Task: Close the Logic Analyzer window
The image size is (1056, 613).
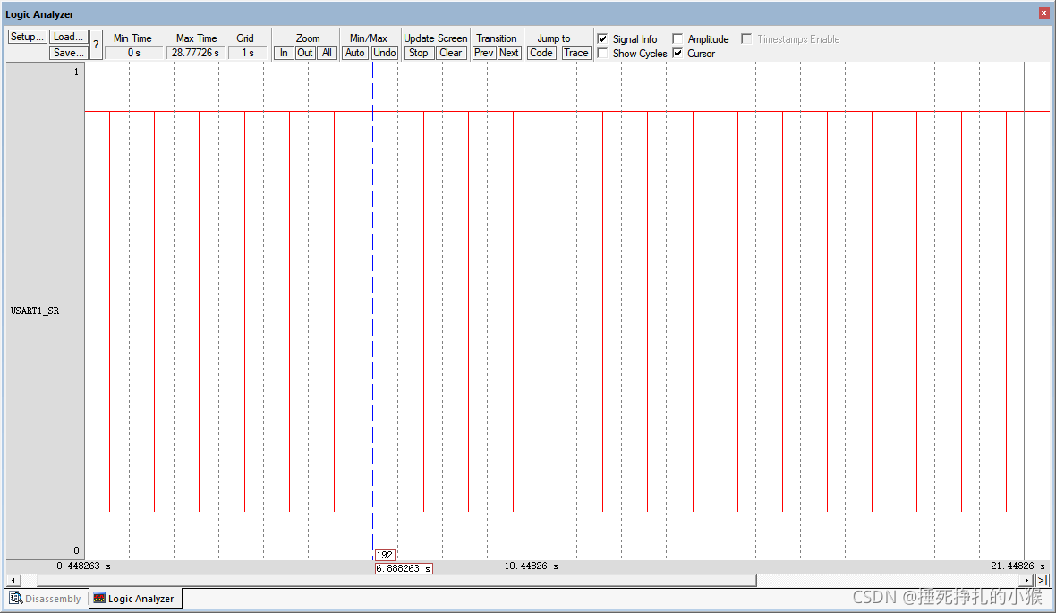Action: 1043,13
